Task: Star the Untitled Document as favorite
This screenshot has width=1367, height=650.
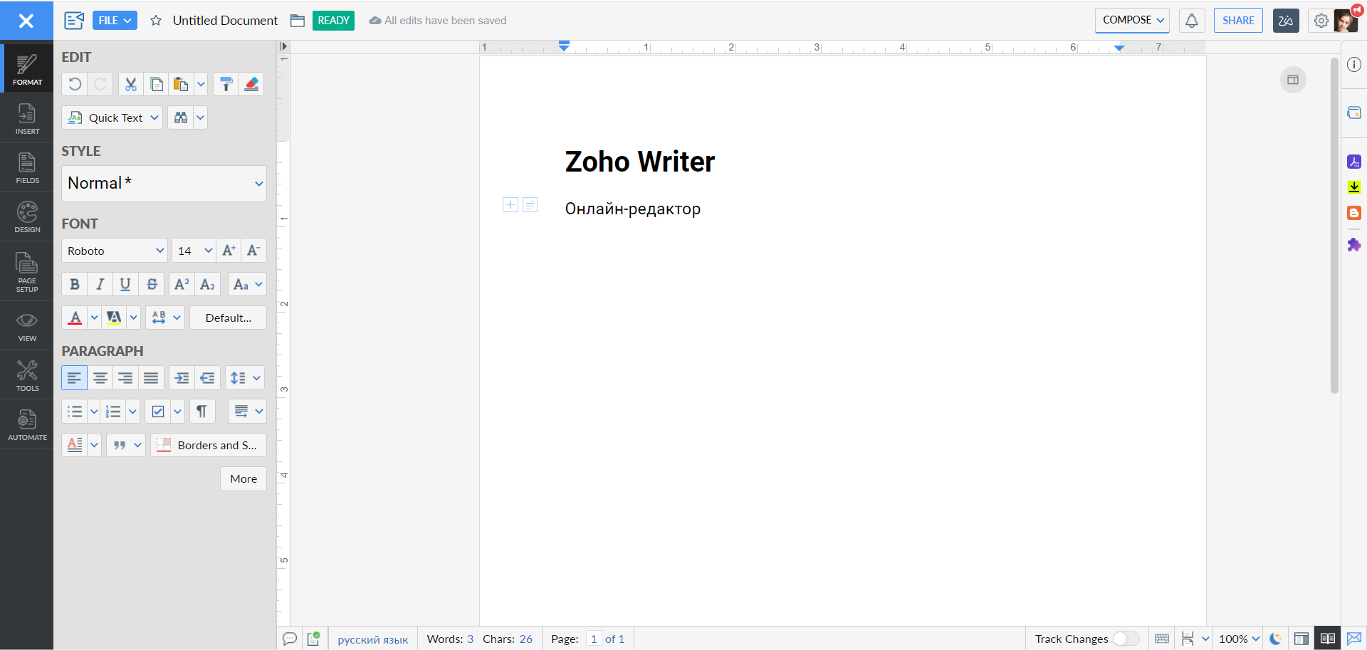Action: (156, 21)
